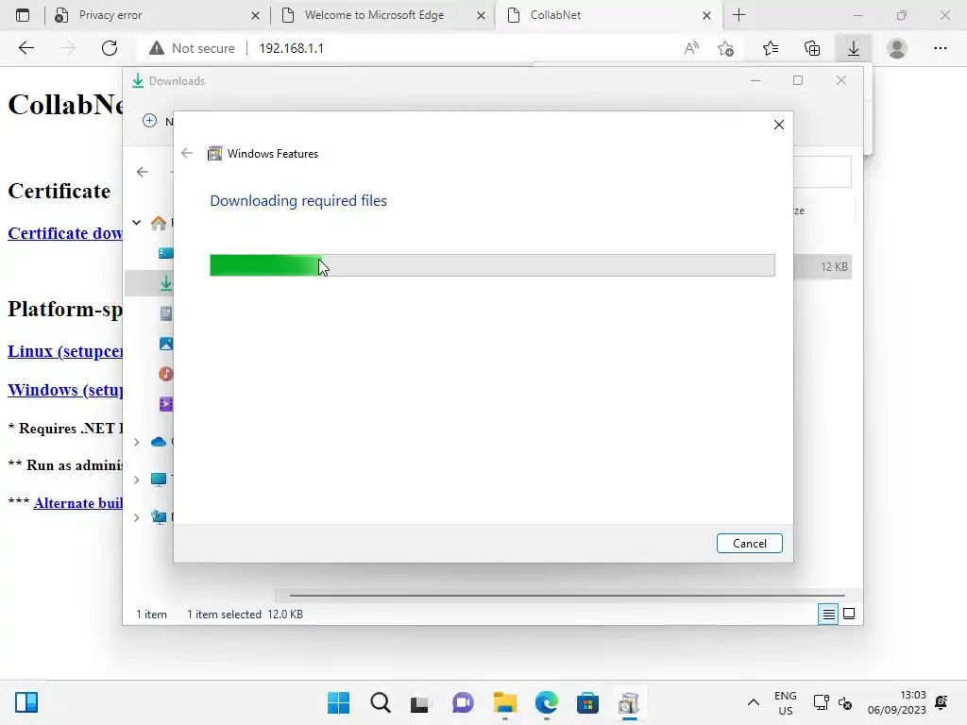This screenshot has width=967, height=725.
Task: Open the Favorites list in Edge
Action: click(x=771, y=48)
